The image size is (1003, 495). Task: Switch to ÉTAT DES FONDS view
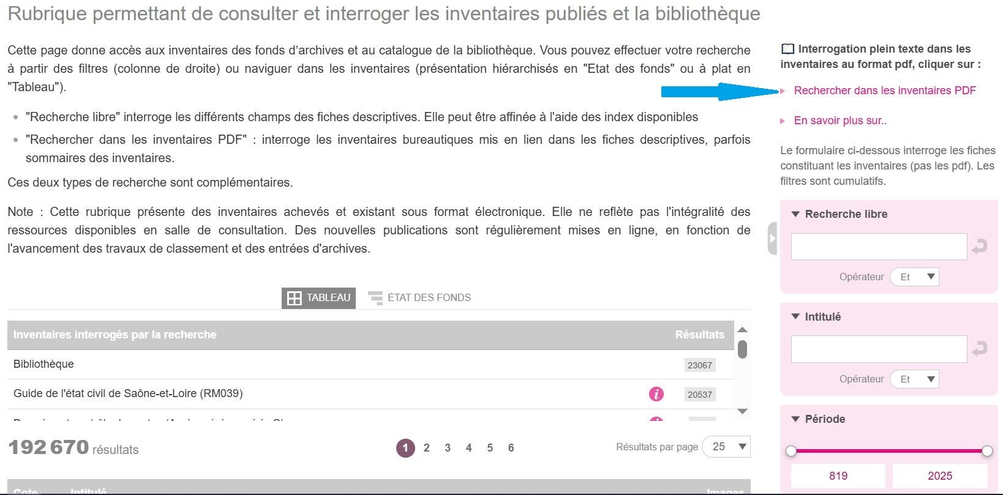(419, 298)
